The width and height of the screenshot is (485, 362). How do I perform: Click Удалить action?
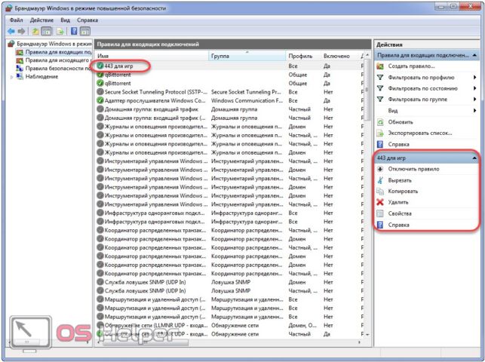(x=398, y=202)
